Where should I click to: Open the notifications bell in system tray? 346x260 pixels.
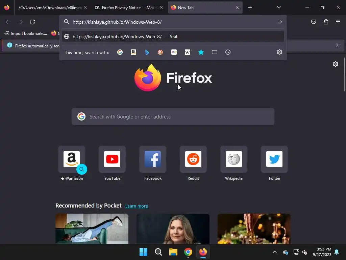(x=337, y=252)
